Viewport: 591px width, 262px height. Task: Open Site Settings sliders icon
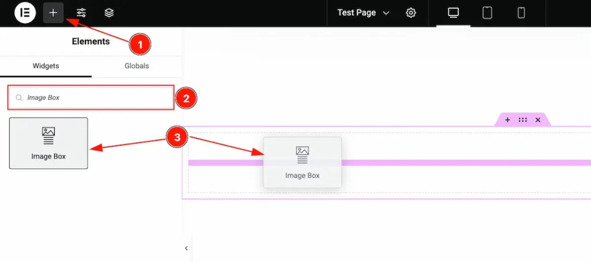81,13
